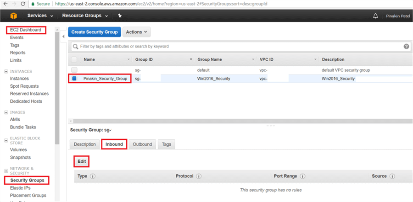
Task: Collapse the navigation pane with the arrow
Action: 63,37
